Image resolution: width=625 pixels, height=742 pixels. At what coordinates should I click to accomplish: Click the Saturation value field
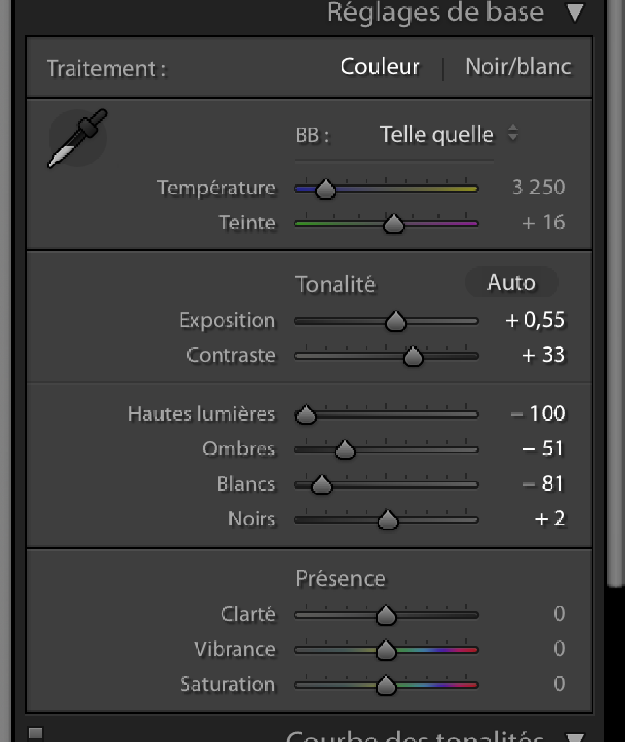(559, 684)
